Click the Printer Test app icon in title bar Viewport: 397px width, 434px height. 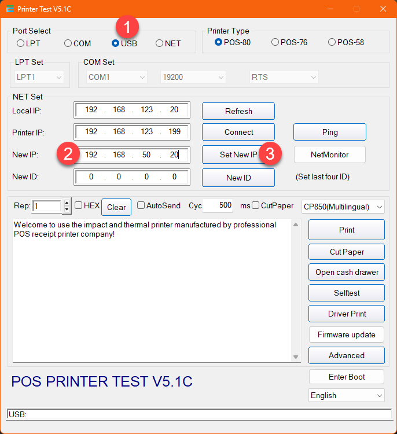10,9
